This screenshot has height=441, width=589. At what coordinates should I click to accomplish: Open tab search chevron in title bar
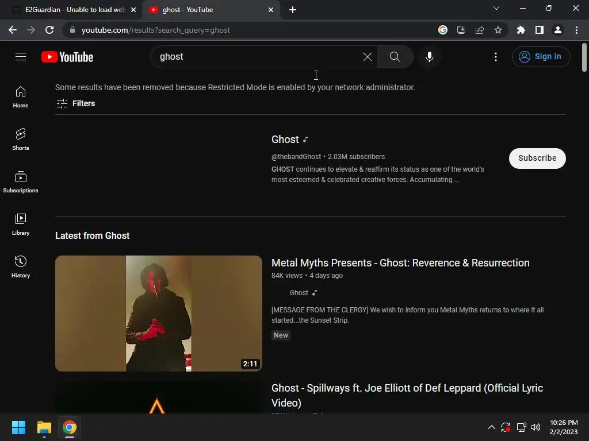point(496,8)
